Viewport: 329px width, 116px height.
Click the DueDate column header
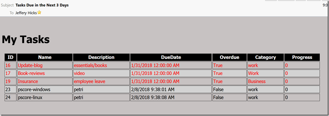click(171, 58)
